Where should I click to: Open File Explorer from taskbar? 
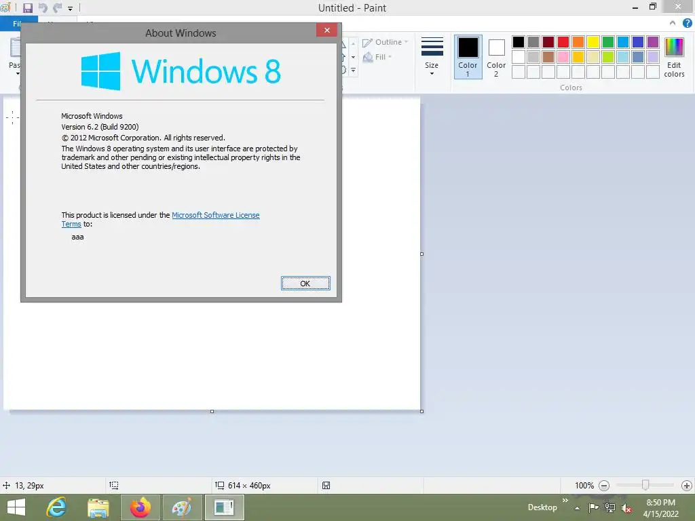[x=98, y=507]
